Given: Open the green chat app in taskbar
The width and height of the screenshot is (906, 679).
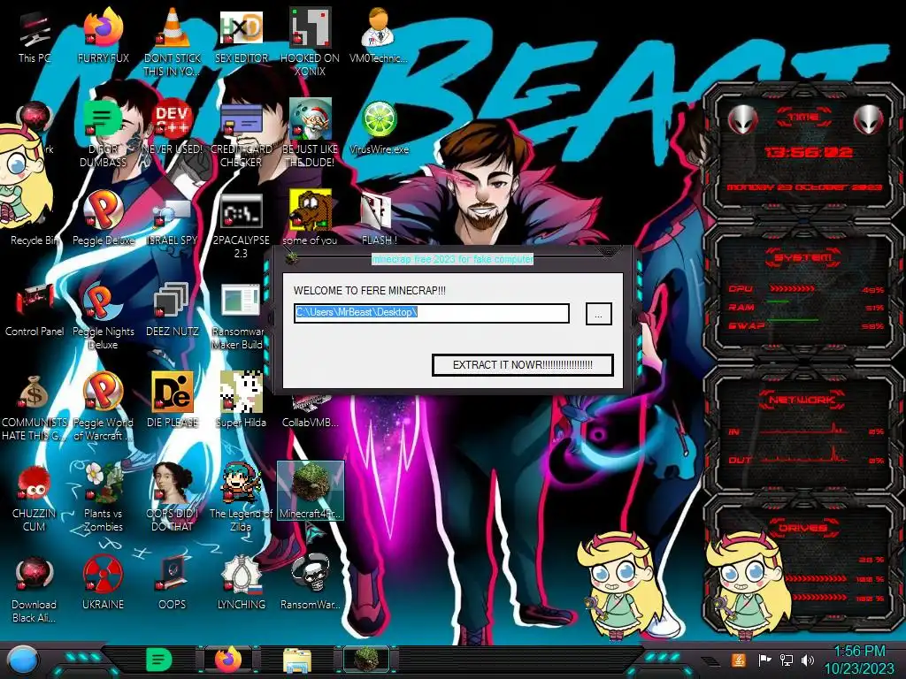Looking at the screenshot, I should [x=159, y=660].
